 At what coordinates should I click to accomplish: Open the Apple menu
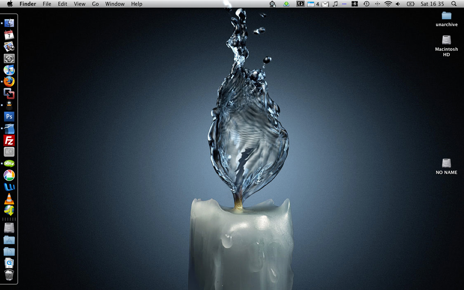pyautogui.click(x=10, y=4)
